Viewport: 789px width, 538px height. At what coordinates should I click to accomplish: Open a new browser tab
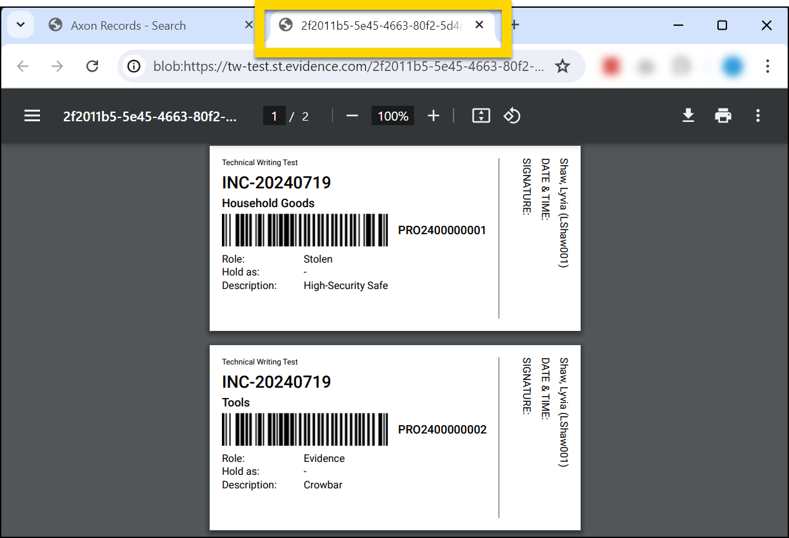(x=513, y=25)
